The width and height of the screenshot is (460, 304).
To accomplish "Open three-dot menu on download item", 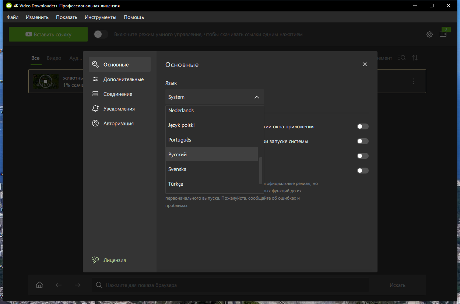I will pos(414,81).
